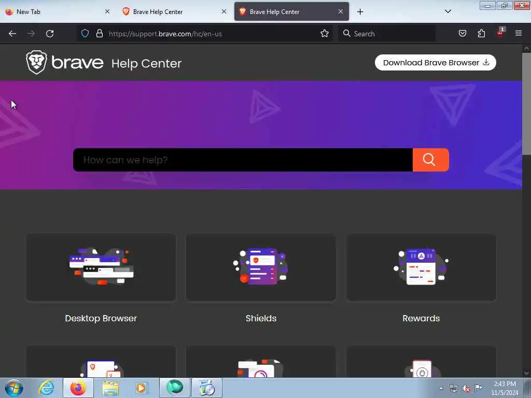Screen dimensions: 531x398
Task: Open the uBlock Origin extension badge
Action: point(500,33)
